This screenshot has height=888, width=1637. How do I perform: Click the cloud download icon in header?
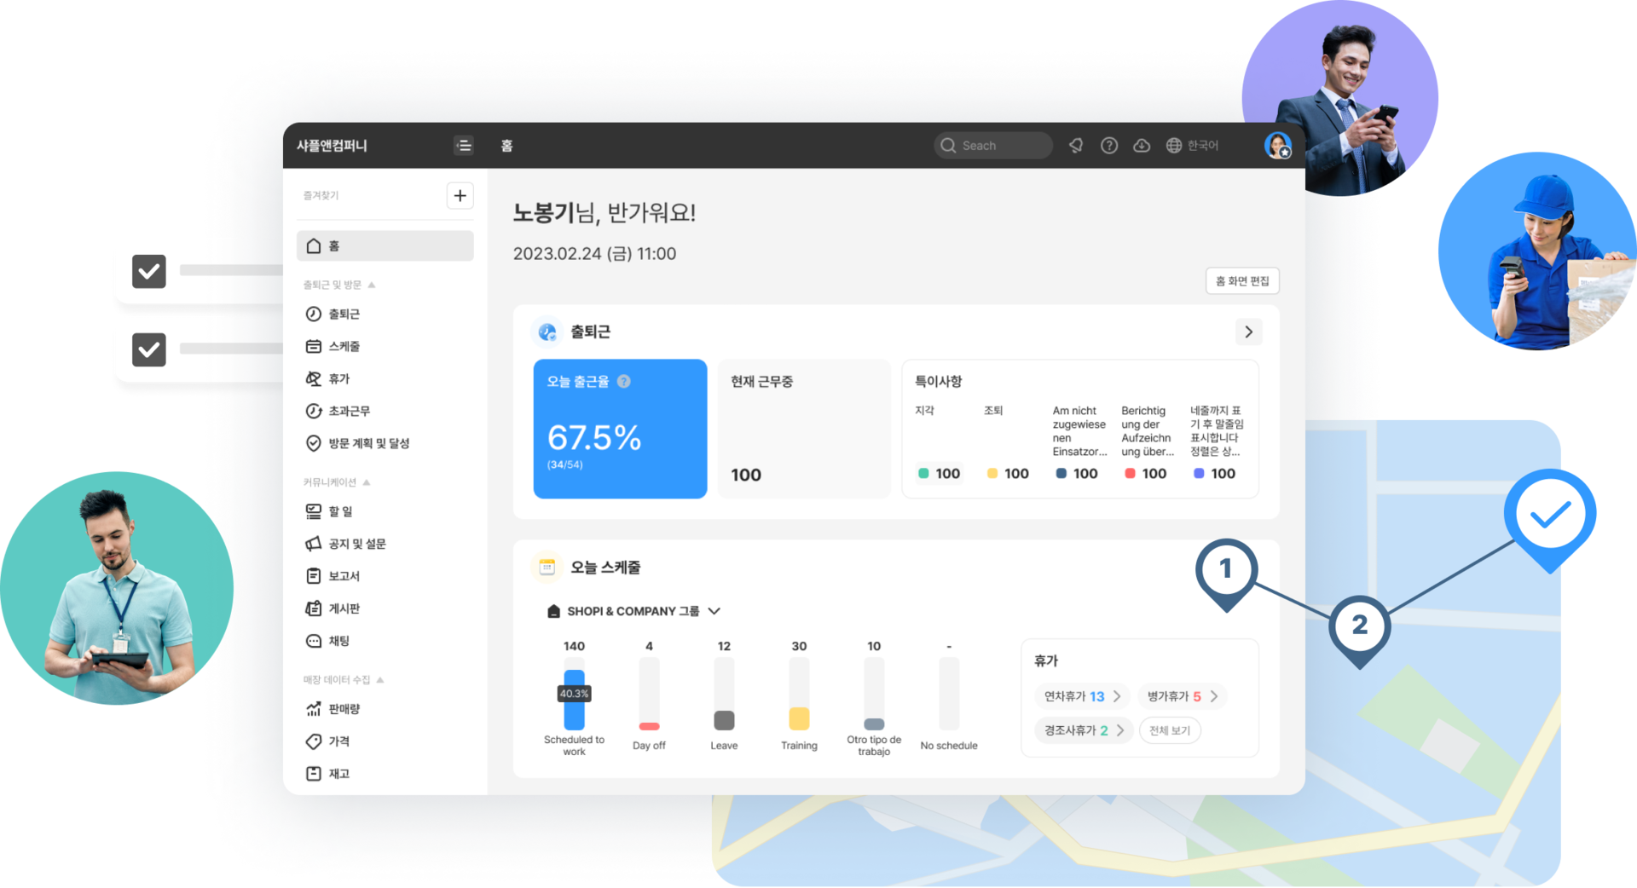1142,146
